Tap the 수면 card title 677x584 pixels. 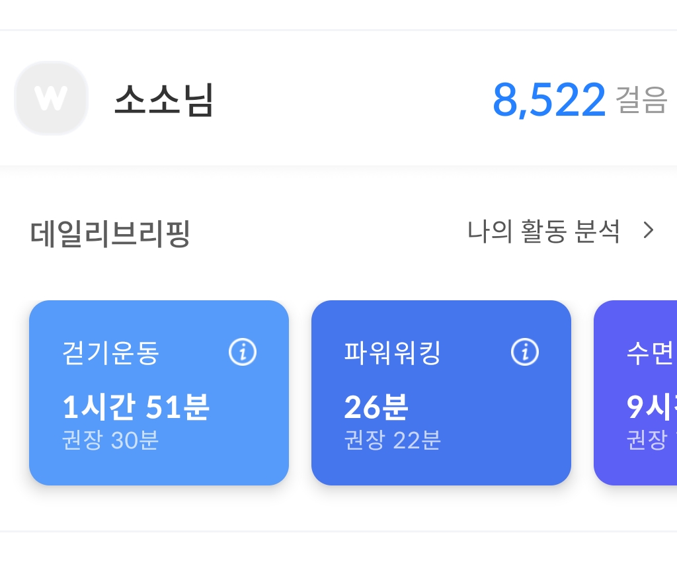point(651,353)
